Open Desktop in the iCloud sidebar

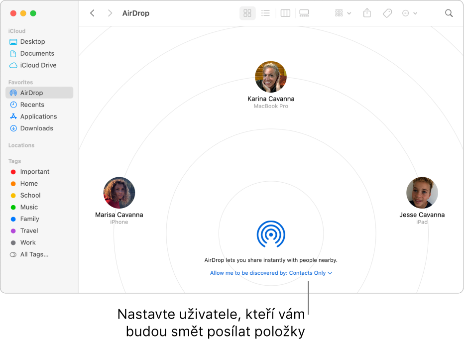[39, 41]
